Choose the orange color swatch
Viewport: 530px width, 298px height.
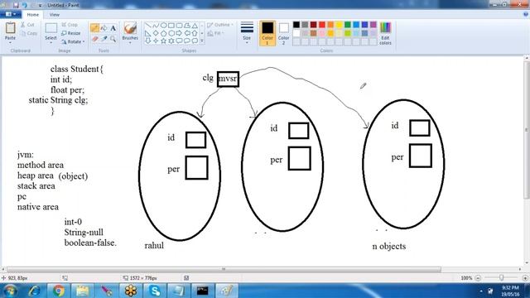[330, 25]
